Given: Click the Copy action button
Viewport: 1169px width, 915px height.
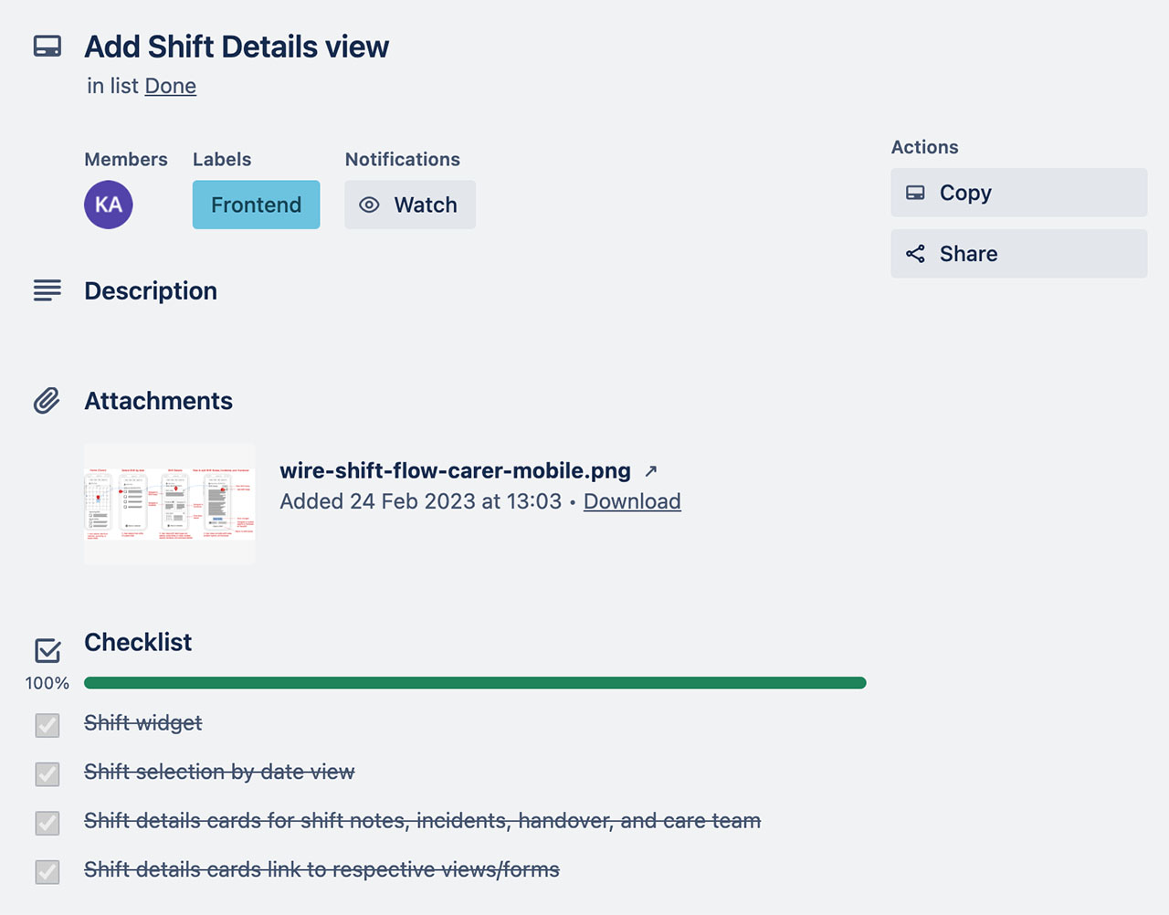Looking at the screenshot, I should tap(1018, 193).
